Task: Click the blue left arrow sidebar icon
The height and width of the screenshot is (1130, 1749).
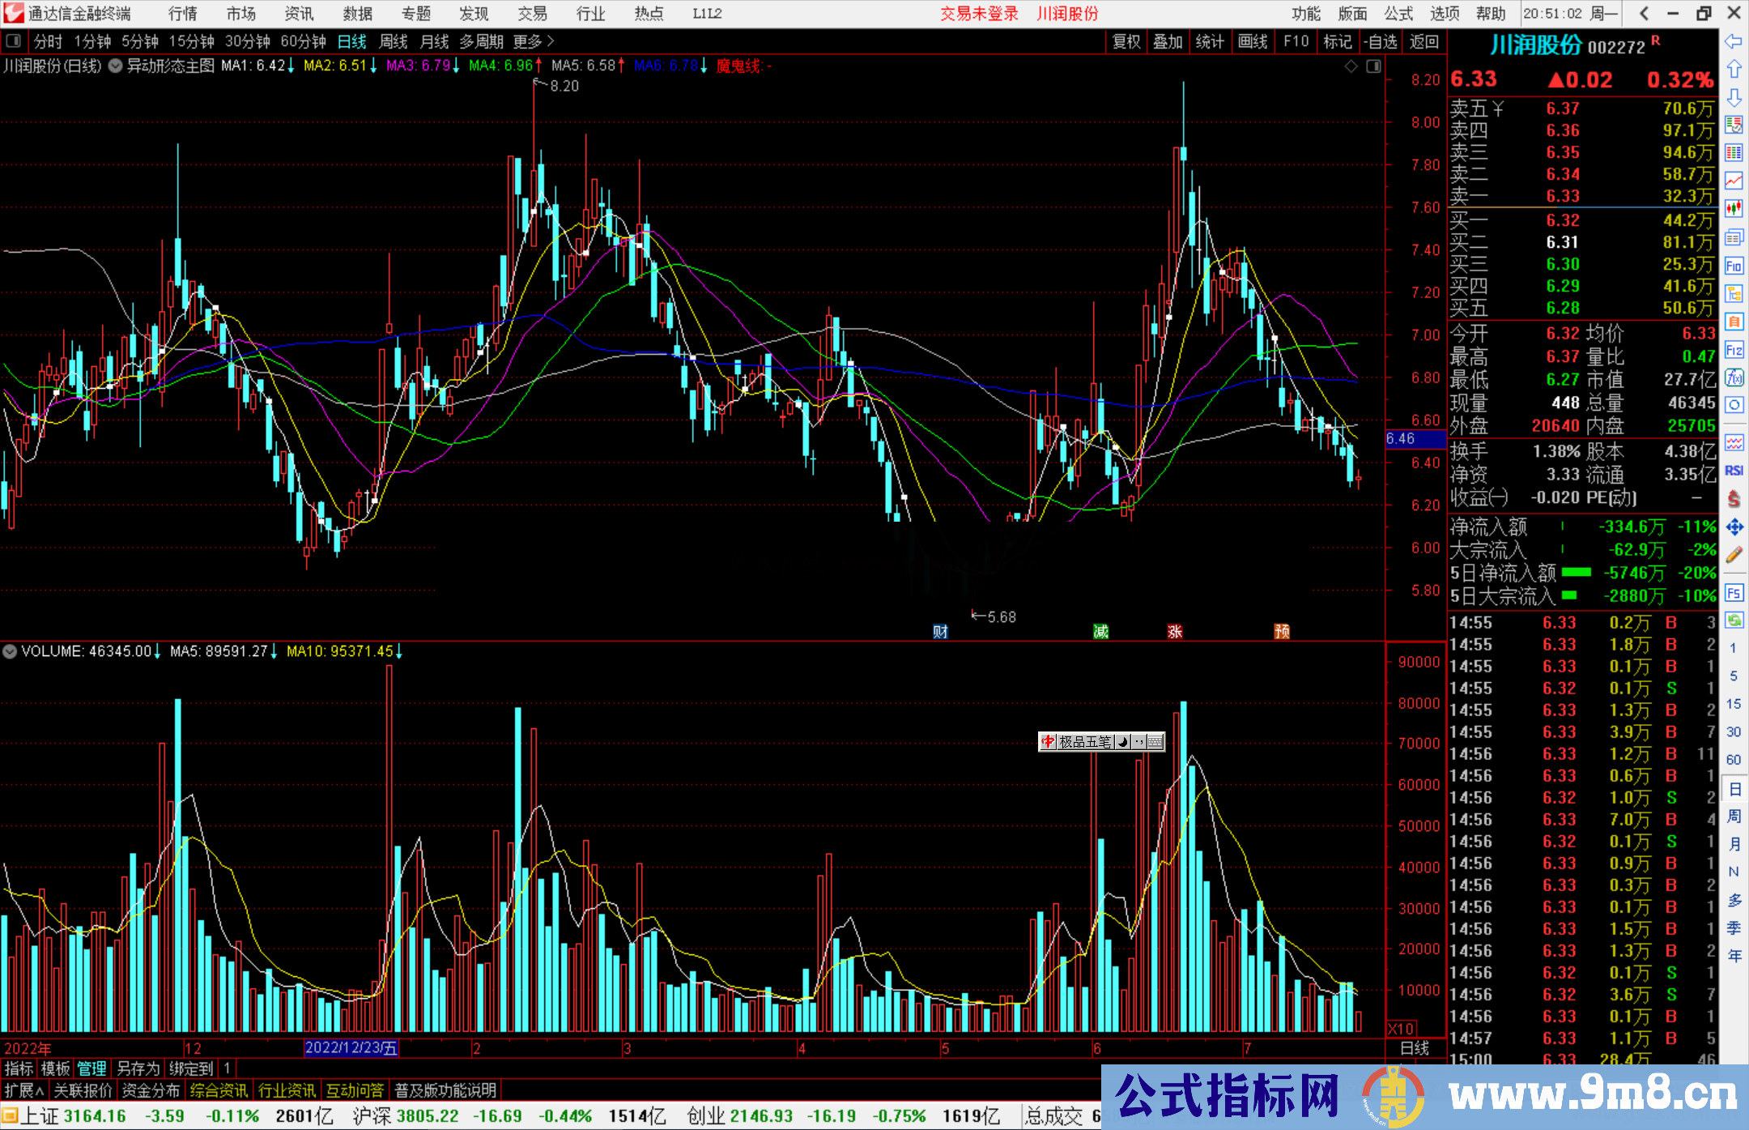Action: tap(1734, 41)
